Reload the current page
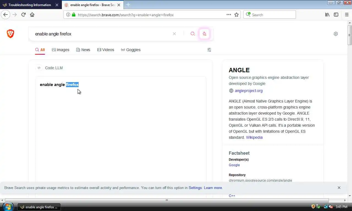The image size is (352, 211). [23, 15]
